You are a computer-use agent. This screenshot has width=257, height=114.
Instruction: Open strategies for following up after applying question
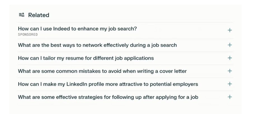click(x=108, y=97)
